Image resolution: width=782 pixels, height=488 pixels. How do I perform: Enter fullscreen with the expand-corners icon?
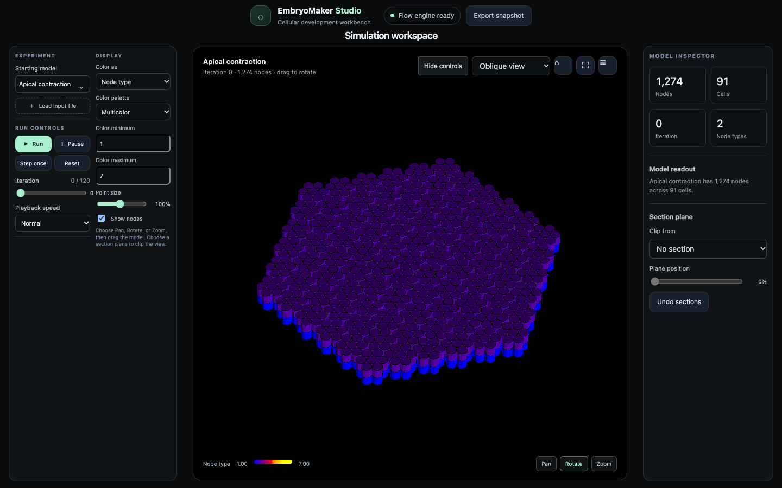click(585, 66)
